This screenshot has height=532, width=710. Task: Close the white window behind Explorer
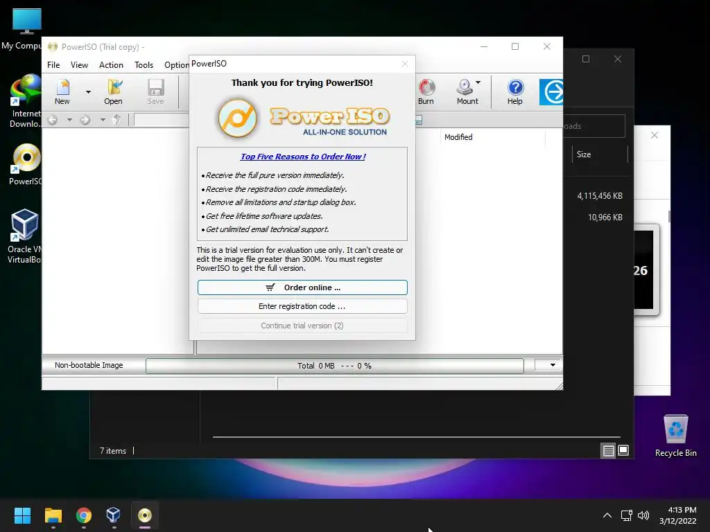pos(655,135)
